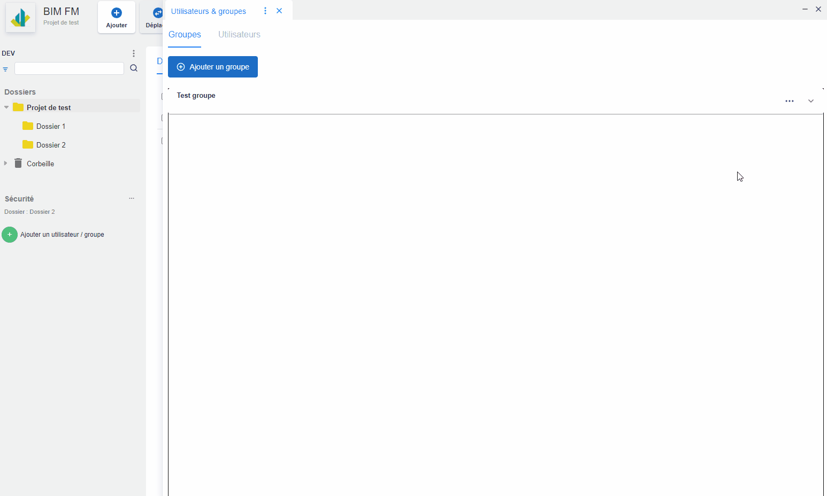The width and height of the screenshot is (827, 496).
Task: Close the Utilisateurs & groupes panel
Action: [x=279, y=11]
